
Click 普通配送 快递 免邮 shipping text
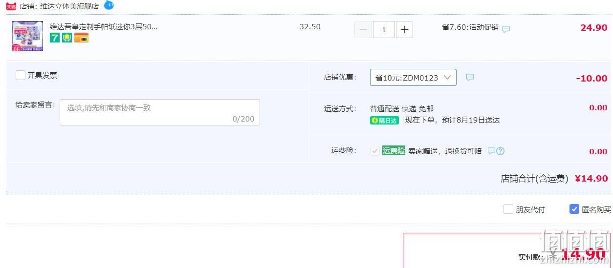tap(402, 108)
